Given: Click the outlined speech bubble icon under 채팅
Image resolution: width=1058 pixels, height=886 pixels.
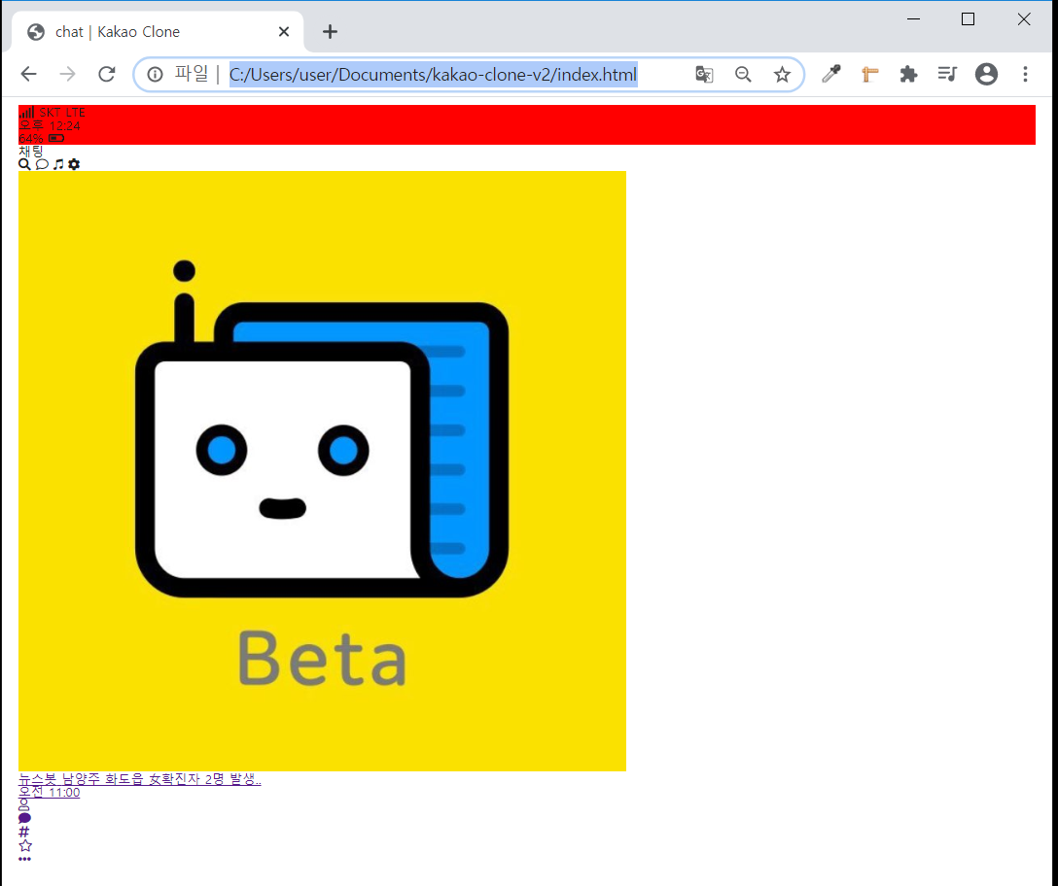Looking at the screenshot, I should (42, 164).
